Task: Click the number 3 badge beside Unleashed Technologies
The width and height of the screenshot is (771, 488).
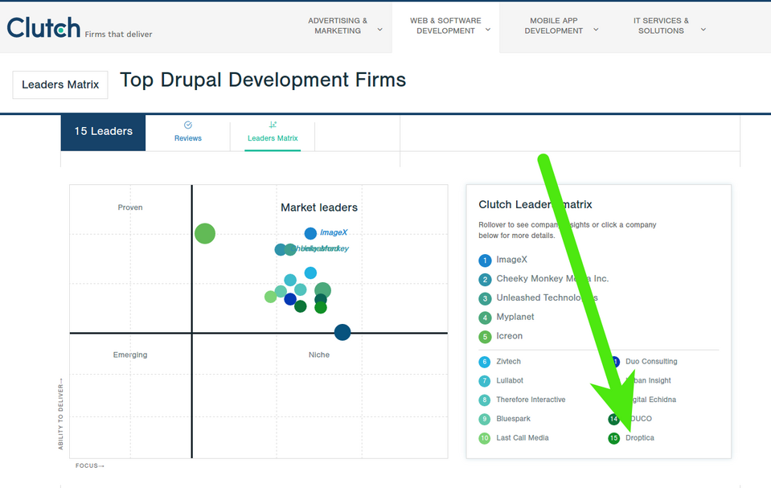Action: click(485, 298)
